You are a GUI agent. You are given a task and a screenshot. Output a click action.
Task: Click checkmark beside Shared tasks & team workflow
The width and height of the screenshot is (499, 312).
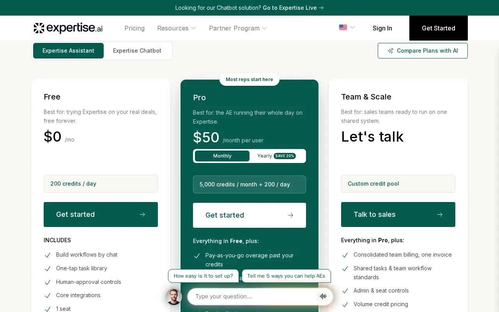click(x=345, y=269)
